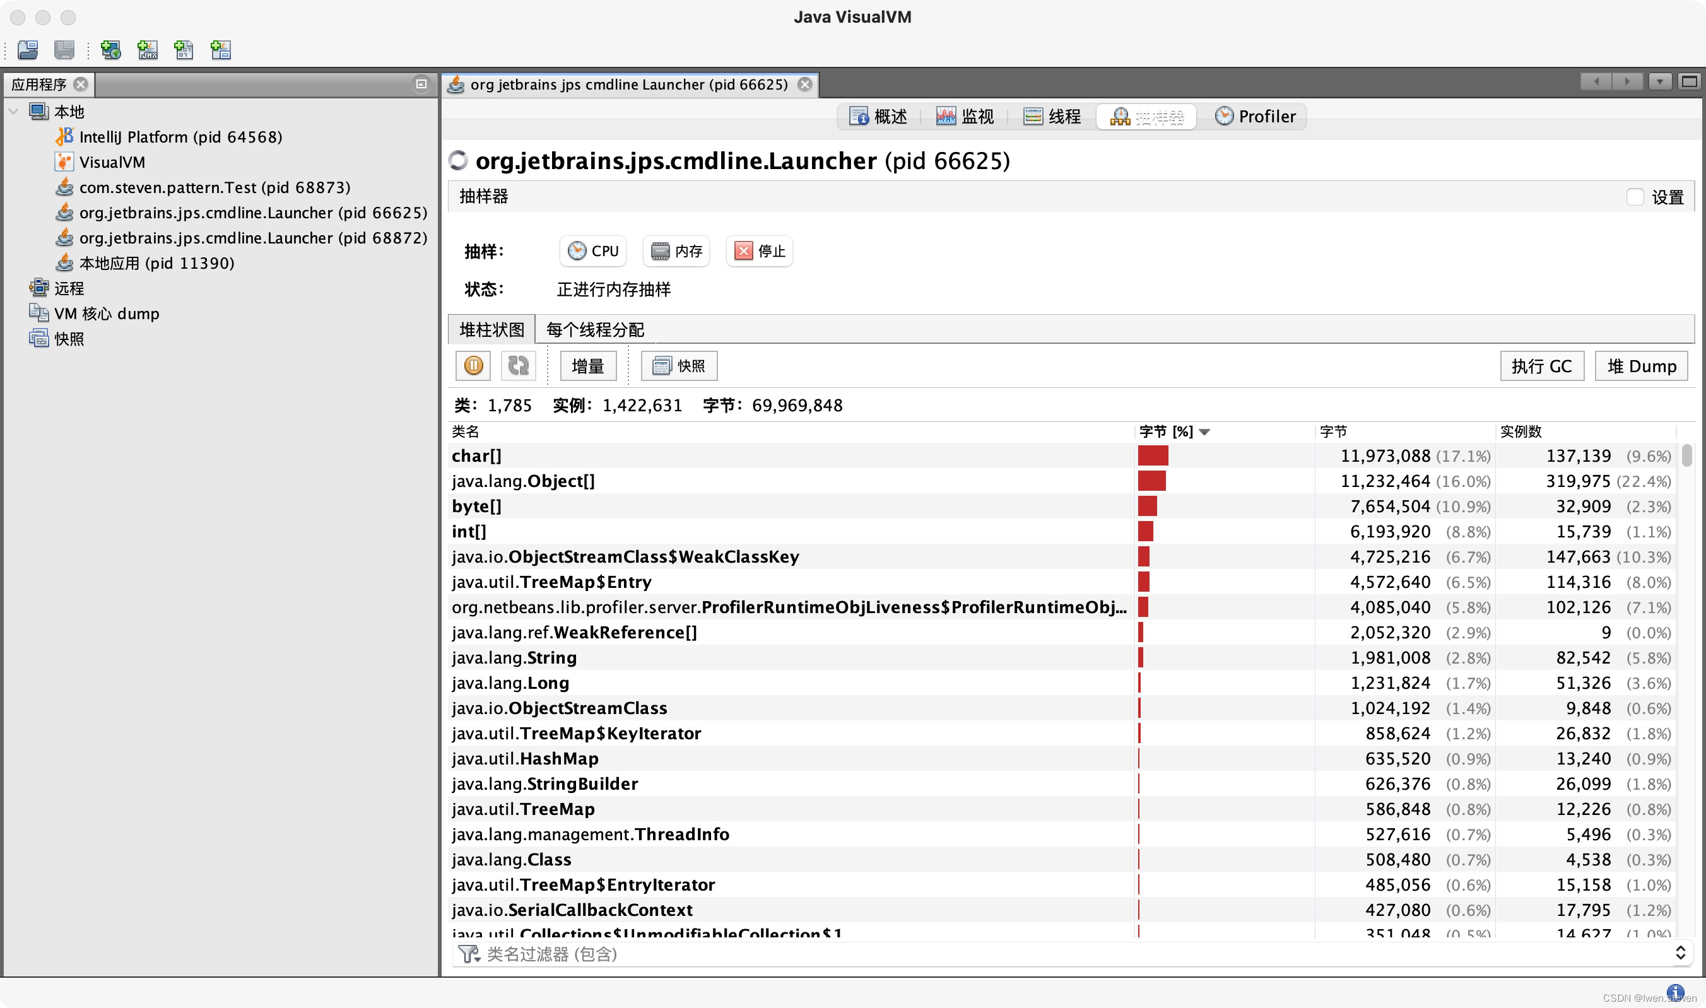Select the 堆柱状图 heap histogram tab

[x=492, y=329]
